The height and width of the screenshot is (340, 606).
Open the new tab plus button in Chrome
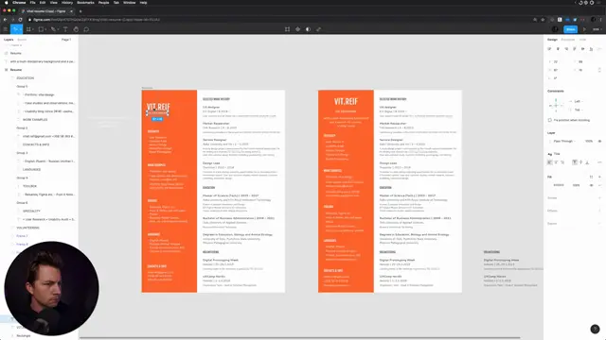tap(80, 11)
